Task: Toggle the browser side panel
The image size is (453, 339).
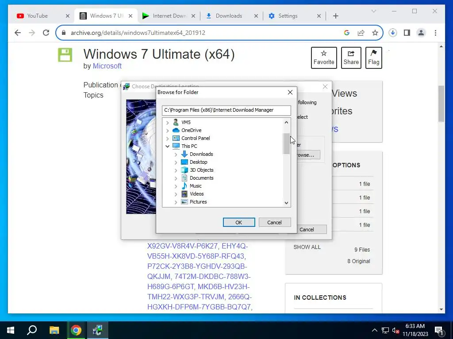Action: [x=407, y=33]
